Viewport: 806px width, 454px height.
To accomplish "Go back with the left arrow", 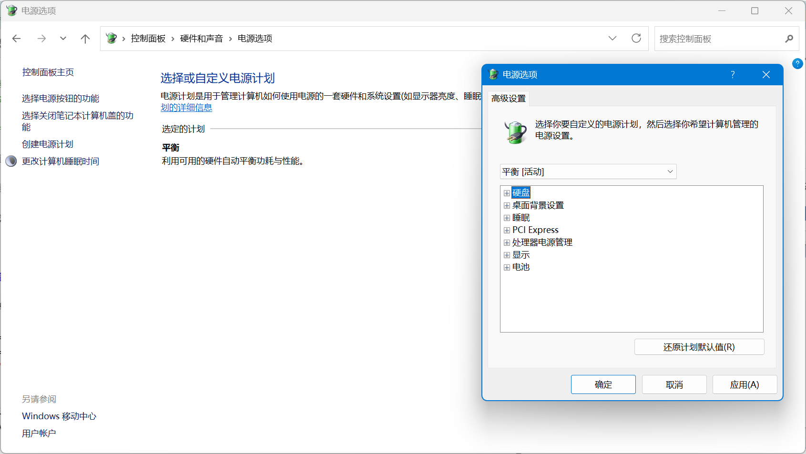I will pos(17,39).
